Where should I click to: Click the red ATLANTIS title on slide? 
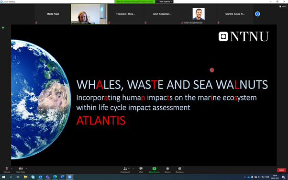point(101,121)
